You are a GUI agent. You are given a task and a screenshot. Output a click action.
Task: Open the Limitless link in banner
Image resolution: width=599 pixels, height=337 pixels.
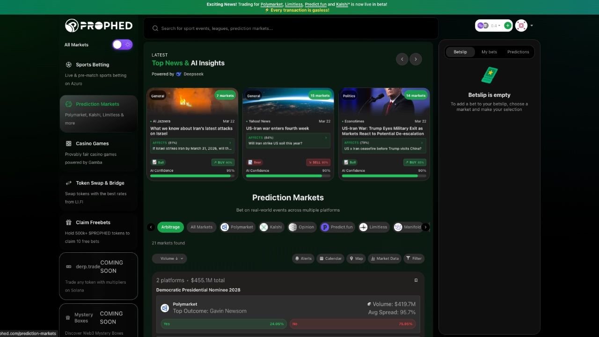(294, 4)
